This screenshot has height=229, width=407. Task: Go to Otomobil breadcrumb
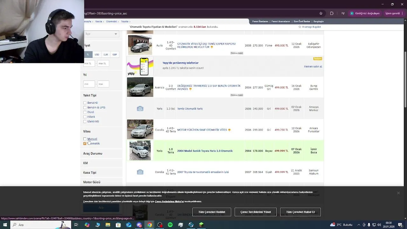pos(111,21)
